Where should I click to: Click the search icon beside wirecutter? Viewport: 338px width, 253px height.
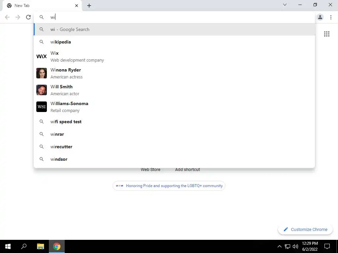point(41,147)
